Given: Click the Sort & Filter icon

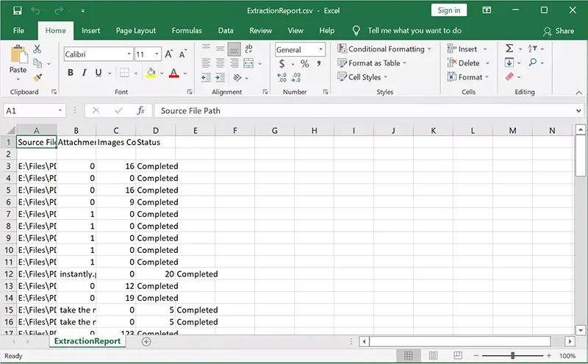Looking at the screenshot, I should [x=532, y=49].
